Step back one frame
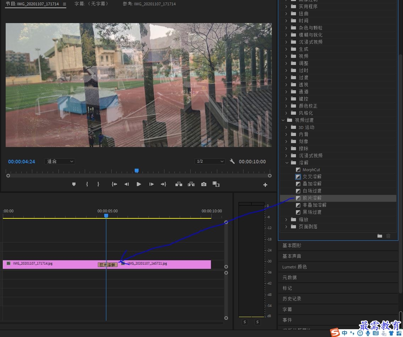 tap(127, 184)
